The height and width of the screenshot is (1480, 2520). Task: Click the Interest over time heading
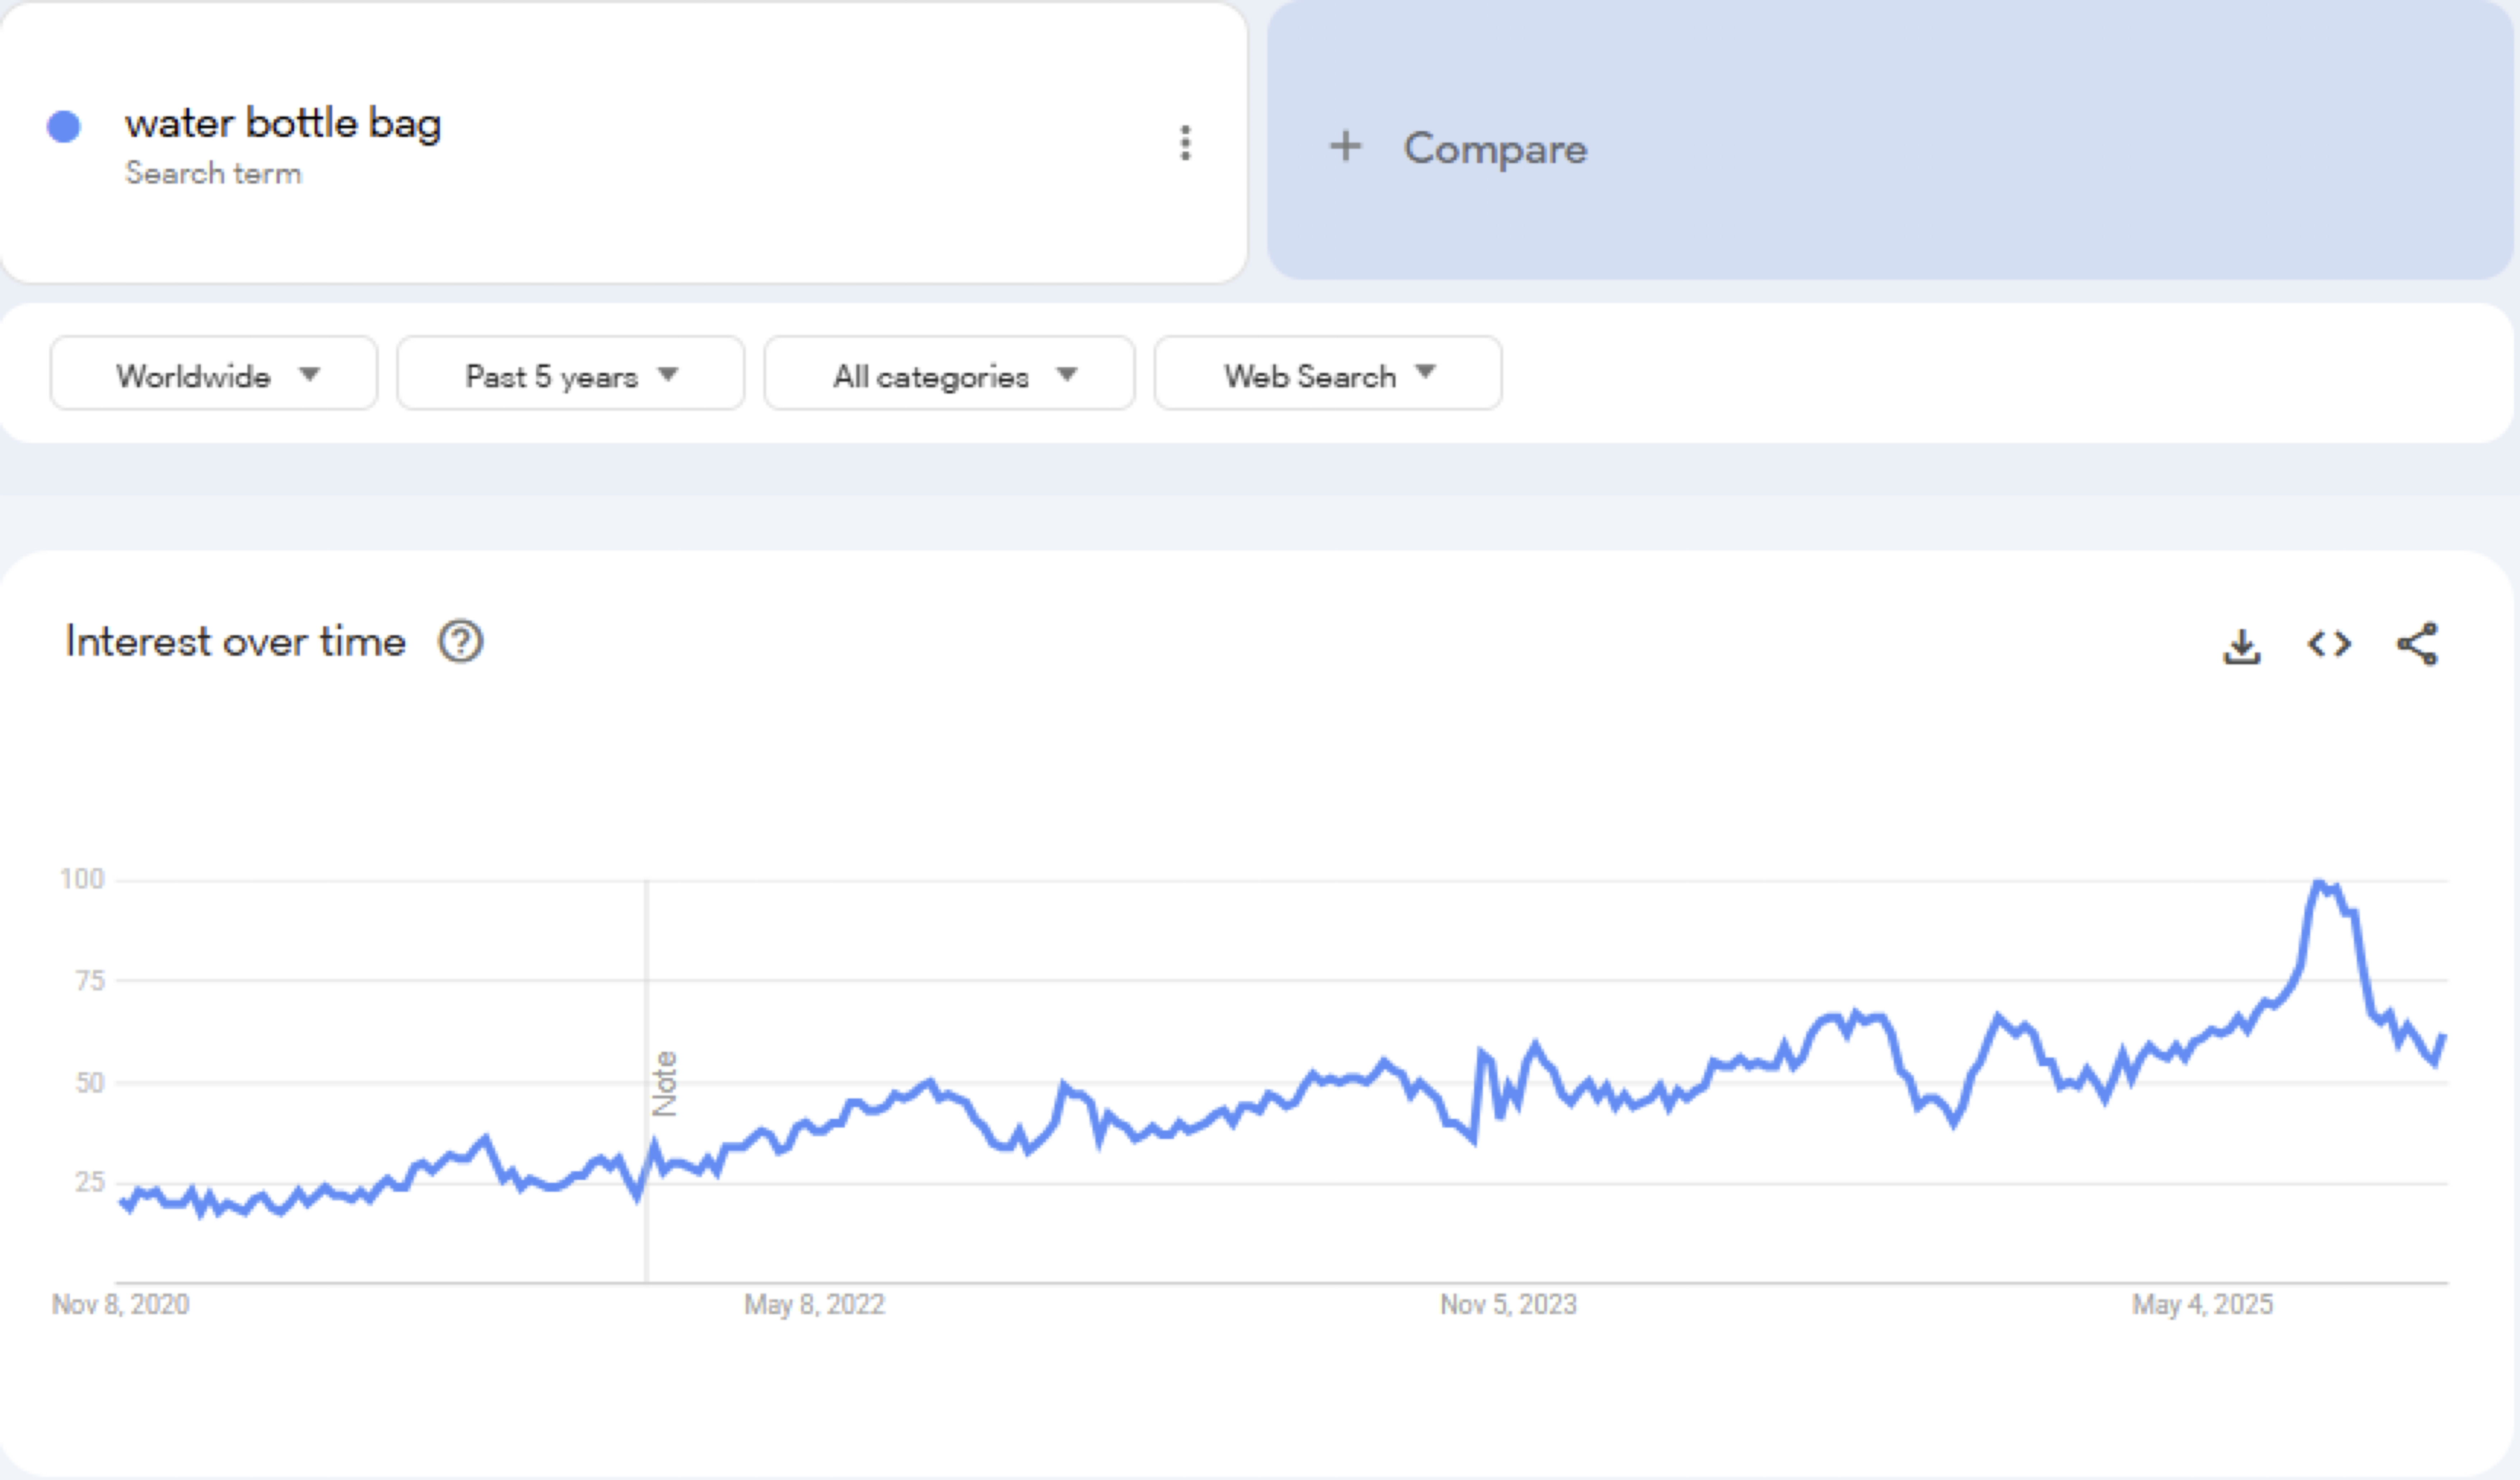(x=236, y=642)
